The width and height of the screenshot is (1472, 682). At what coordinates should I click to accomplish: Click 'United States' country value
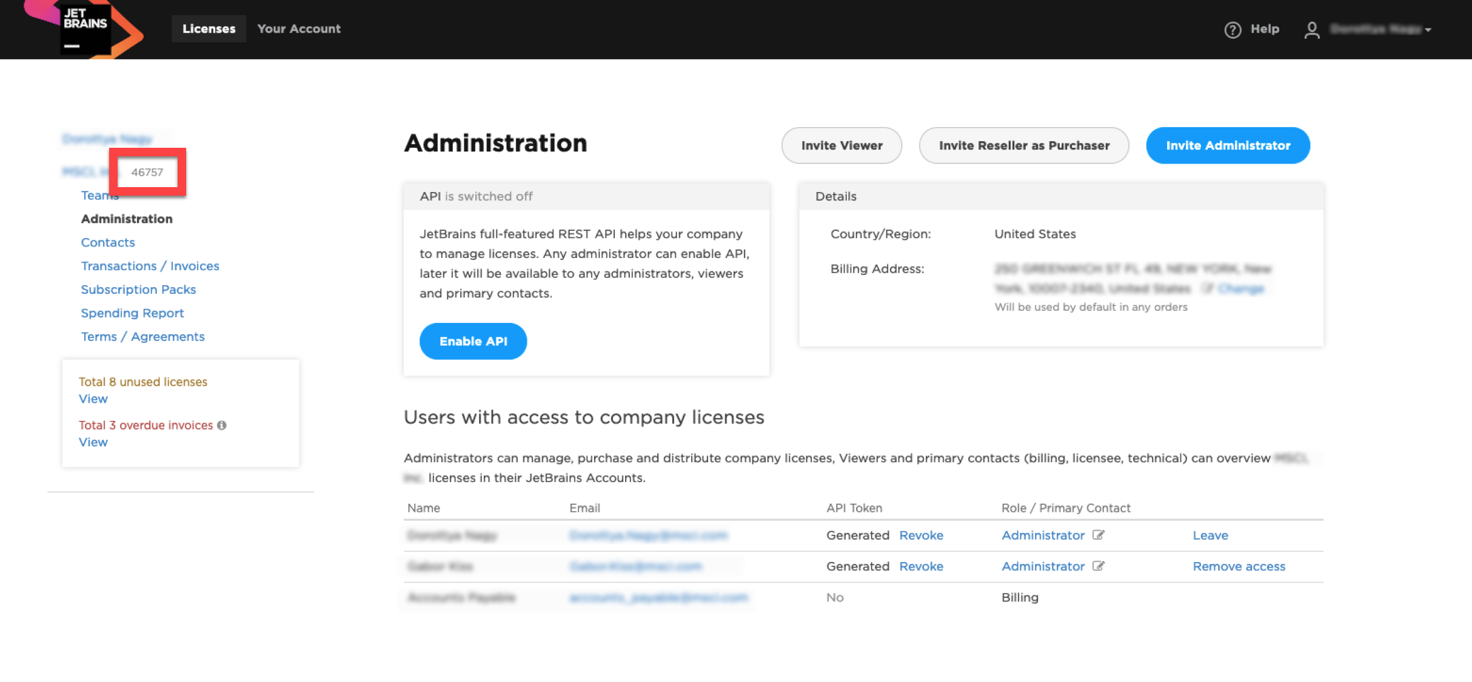(x=1035, y=234)
